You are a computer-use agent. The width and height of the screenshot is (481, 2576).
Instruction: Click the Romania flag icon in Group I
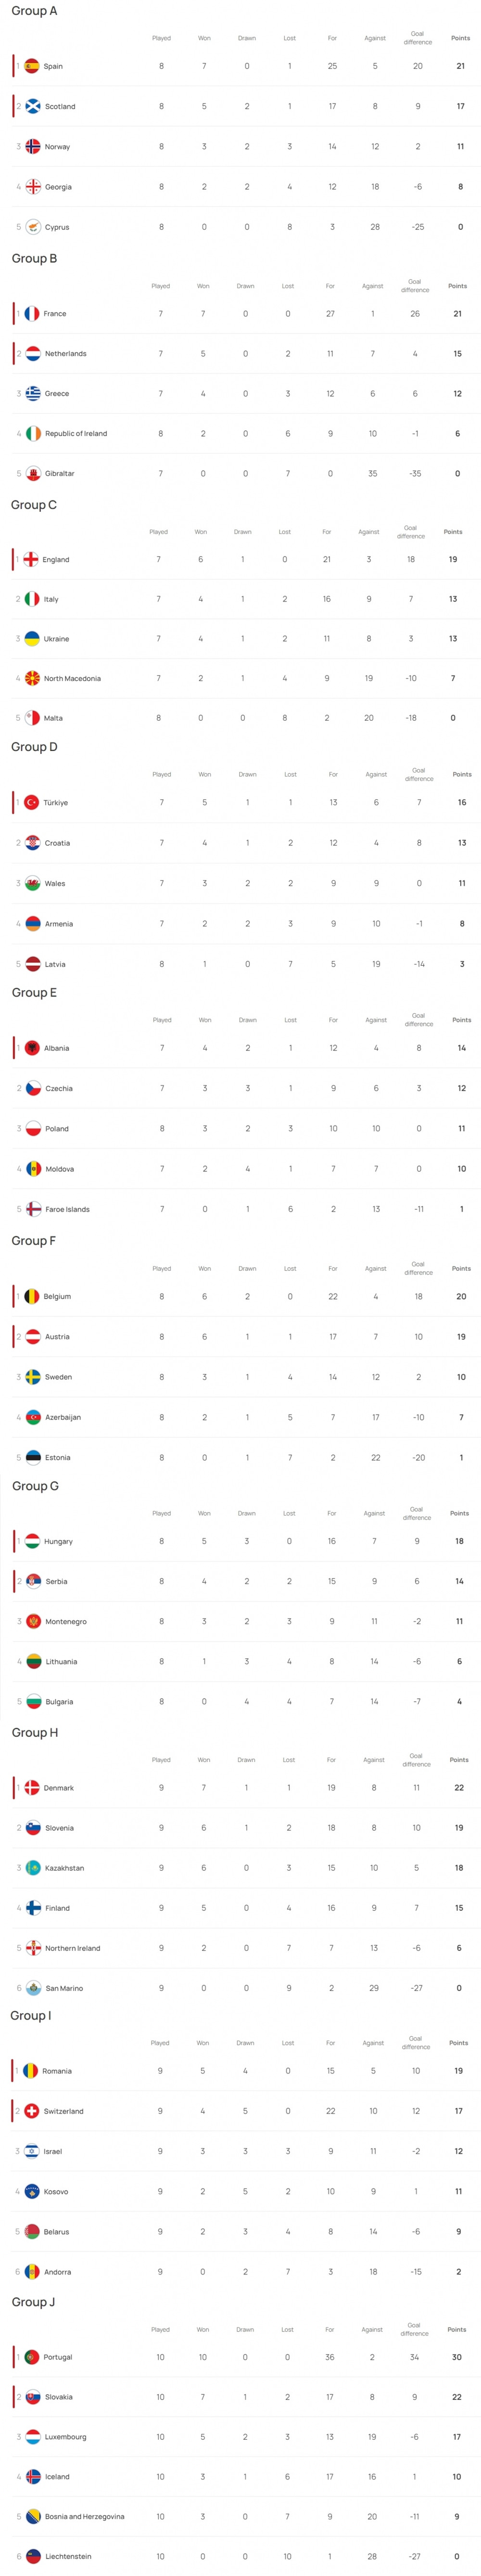coord(31,2071)
